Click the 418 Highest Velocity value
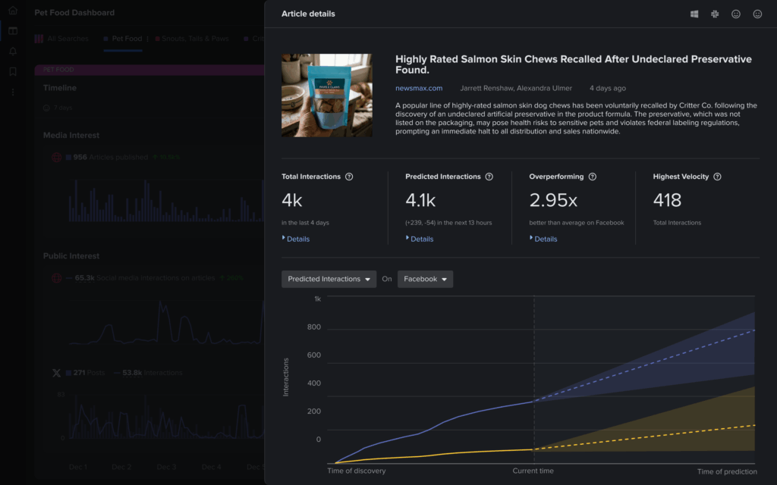The image size is (777, 485). click(667, 200)
